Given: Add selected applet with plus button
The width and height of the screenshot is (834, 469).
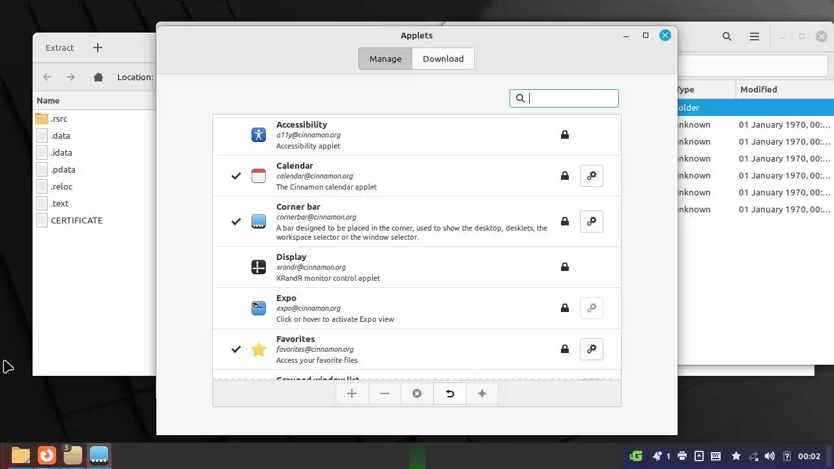Looking at the screenshot, I should coord(352,393).
